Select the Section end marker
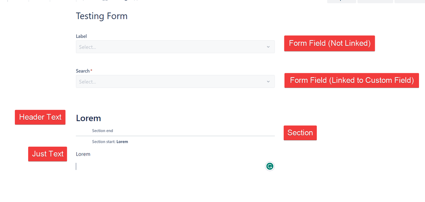425x202 pixels. 102,131
